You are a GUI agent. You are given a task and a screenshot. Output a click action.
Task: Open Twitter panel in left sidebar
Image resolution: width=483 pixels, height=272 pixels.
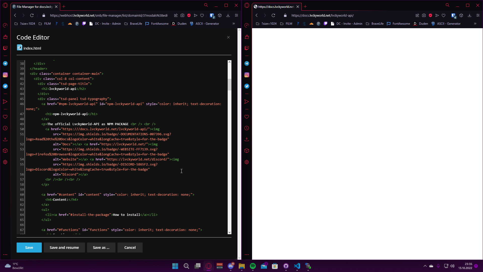point(5,86)
